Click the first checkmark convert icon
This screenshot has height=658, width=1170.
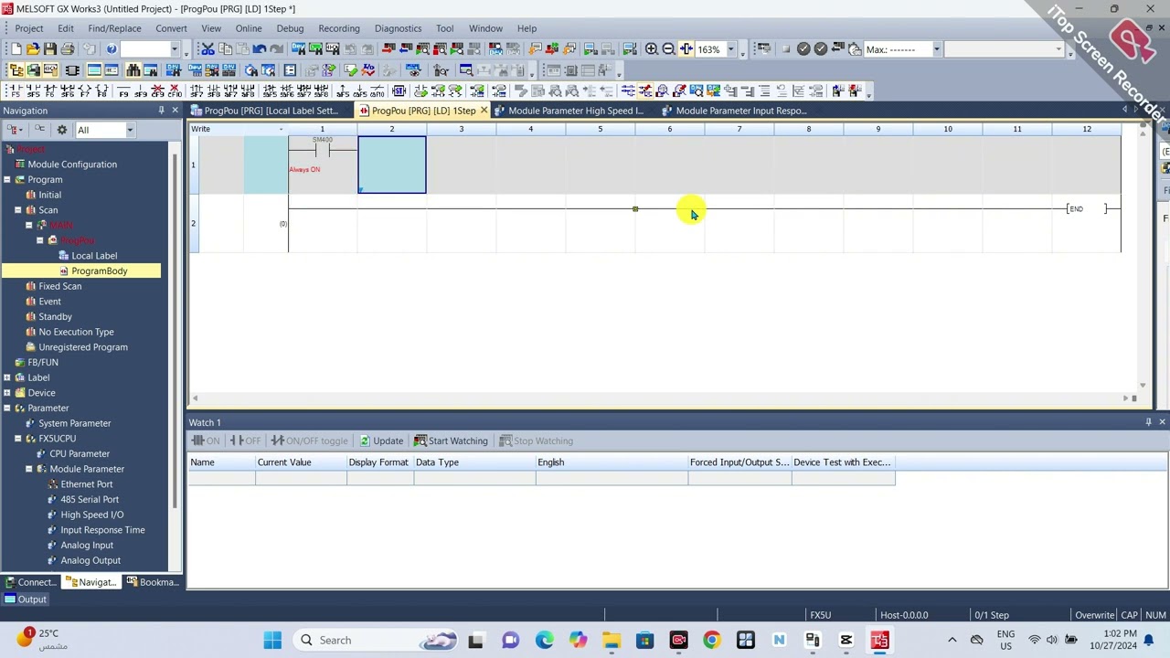pos(803,49)
